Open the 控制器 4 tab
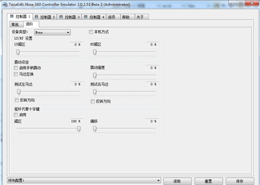 [94, 17]
